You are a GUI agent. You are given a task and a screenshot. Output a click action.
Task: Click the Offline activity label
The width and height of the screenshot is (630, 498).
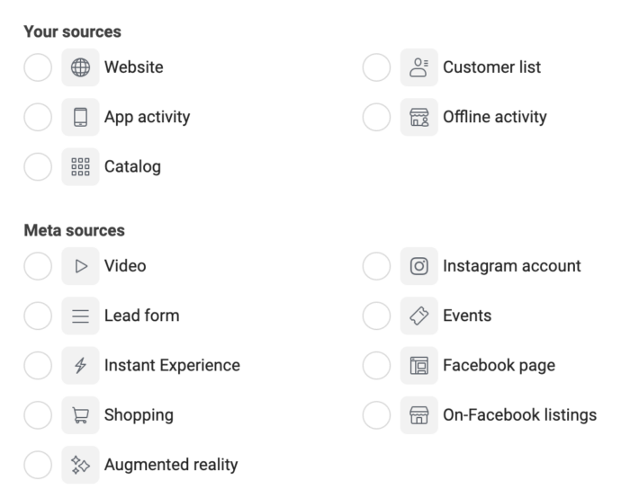point(494,117)
